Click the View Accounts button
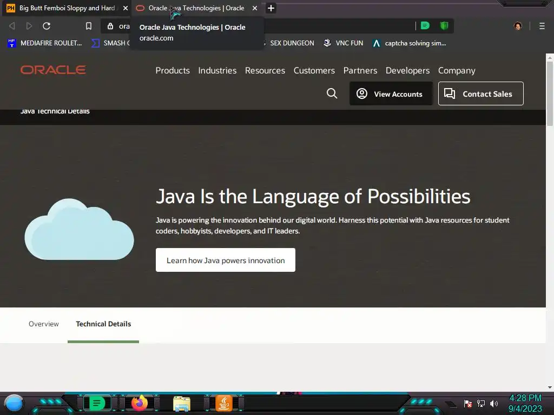The width and height of the screenshot is (554, 415). pyautogui.click(x=391, y=93)
